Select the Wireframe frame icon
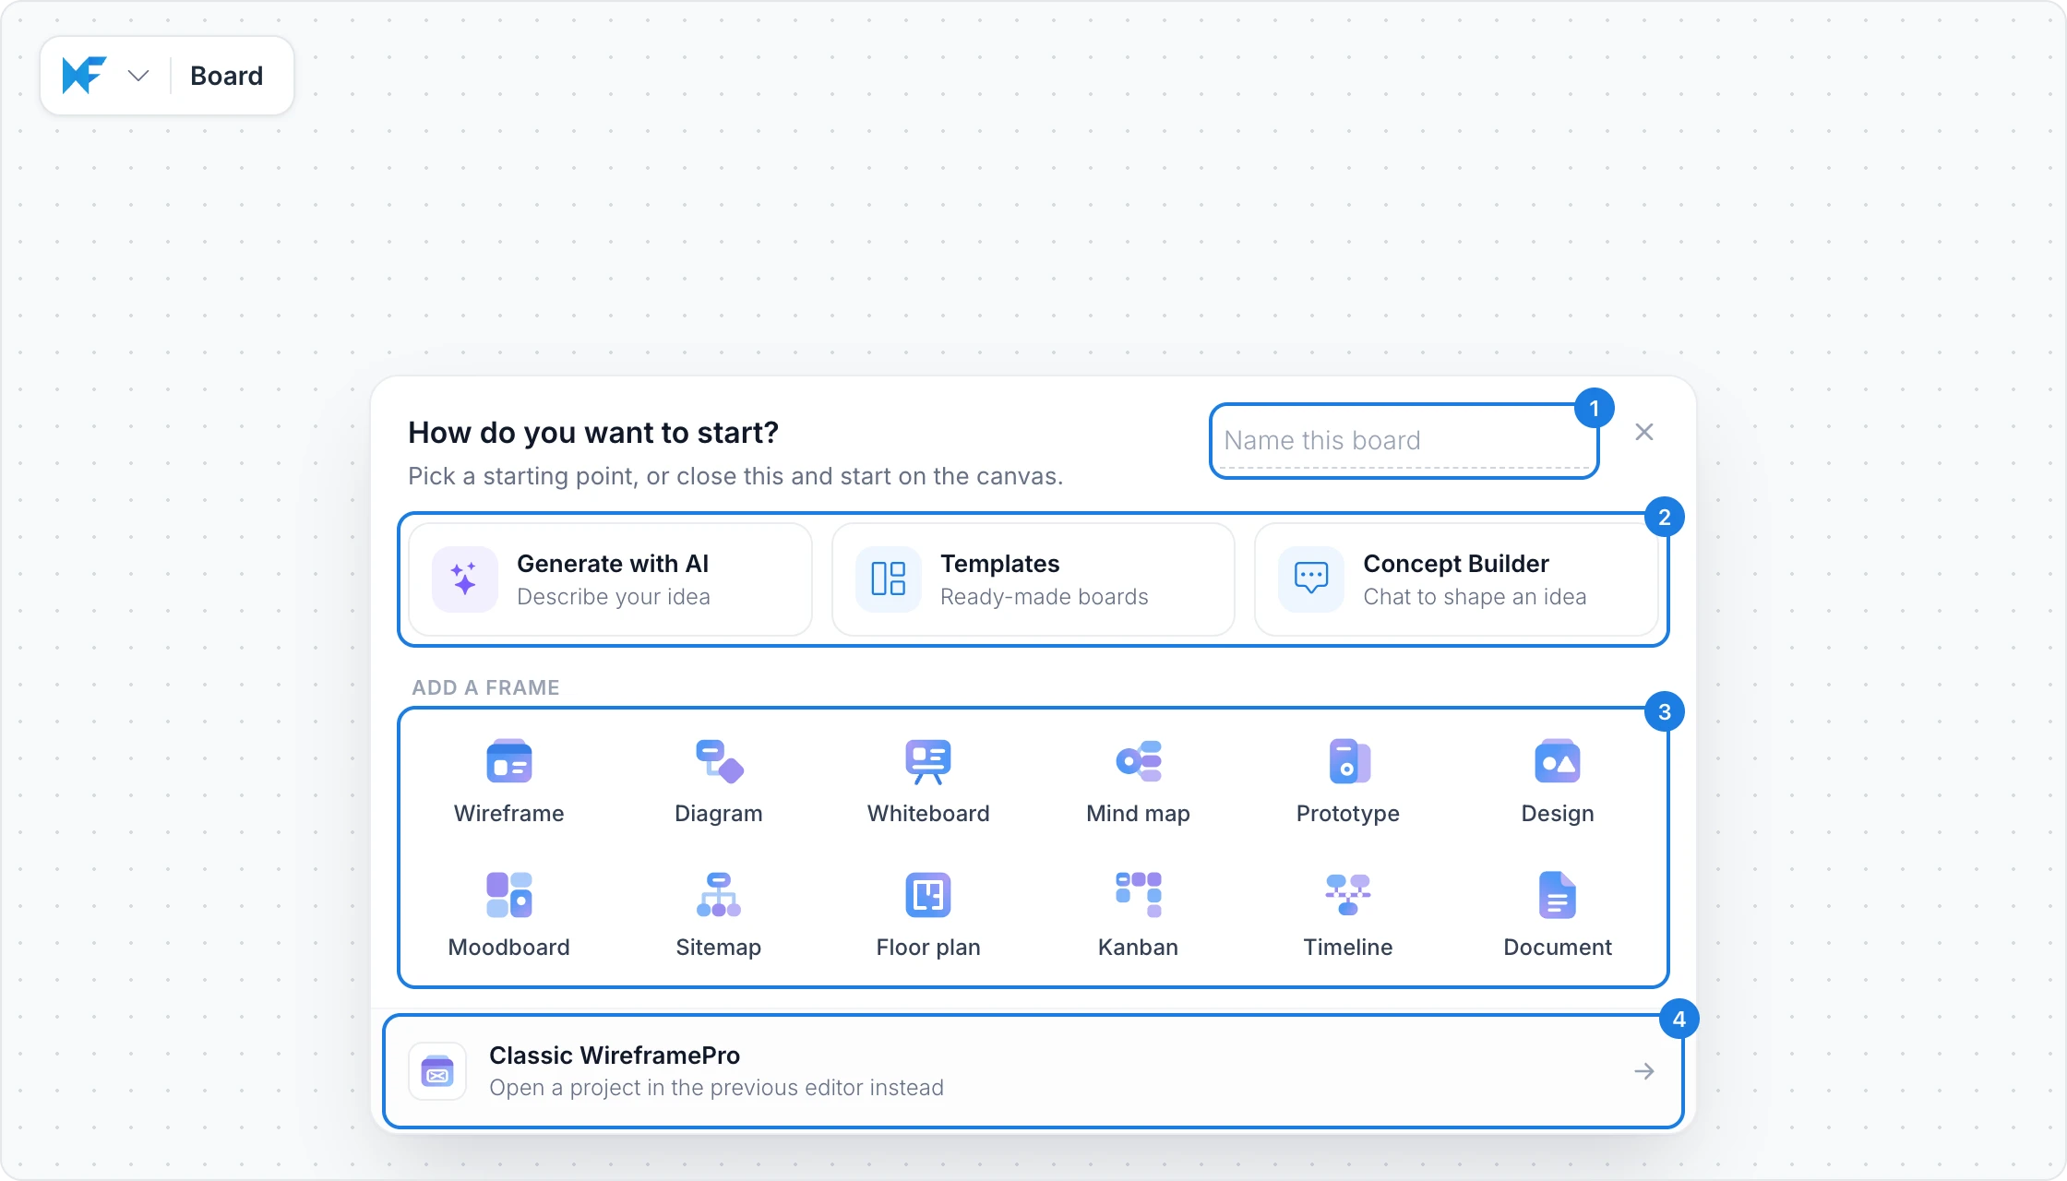 pos(508,762)
